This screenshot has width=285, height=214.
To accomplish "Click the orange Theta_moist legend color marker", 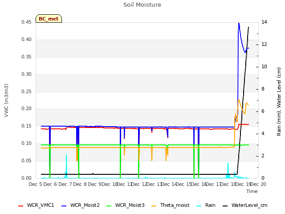I will coord(154,206).
